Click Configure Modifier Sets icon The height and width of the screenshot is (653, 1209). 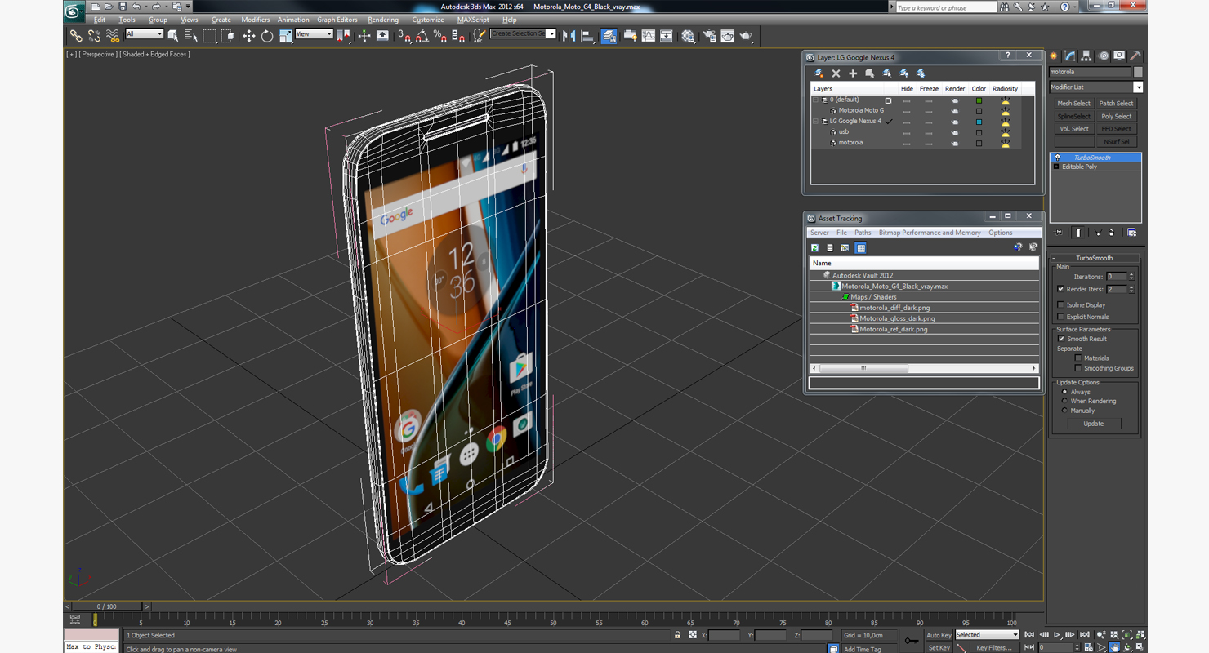[x=1132, y=233]
